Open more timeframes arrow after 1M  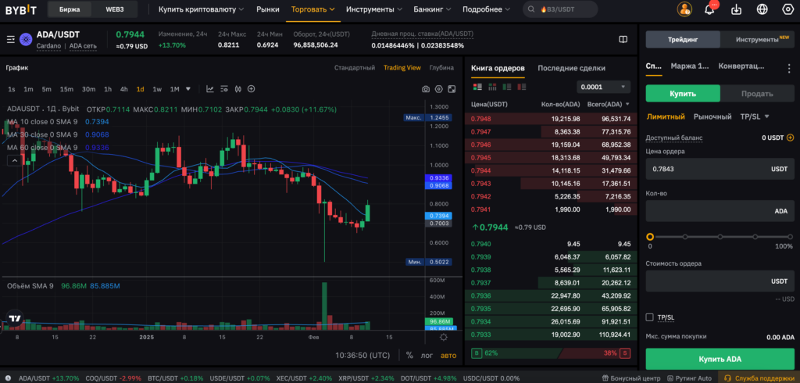pos(188,89)
